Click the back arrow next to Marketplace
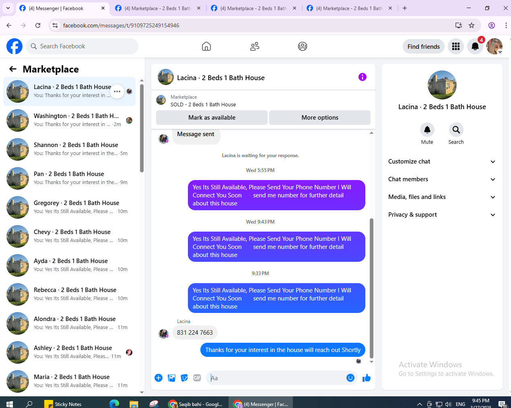Viewport: 511px width, 408px height. pos(13,69)
